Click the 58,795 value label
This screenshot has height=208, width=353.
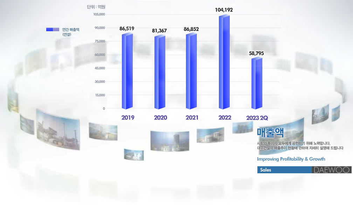click(256, 53)
